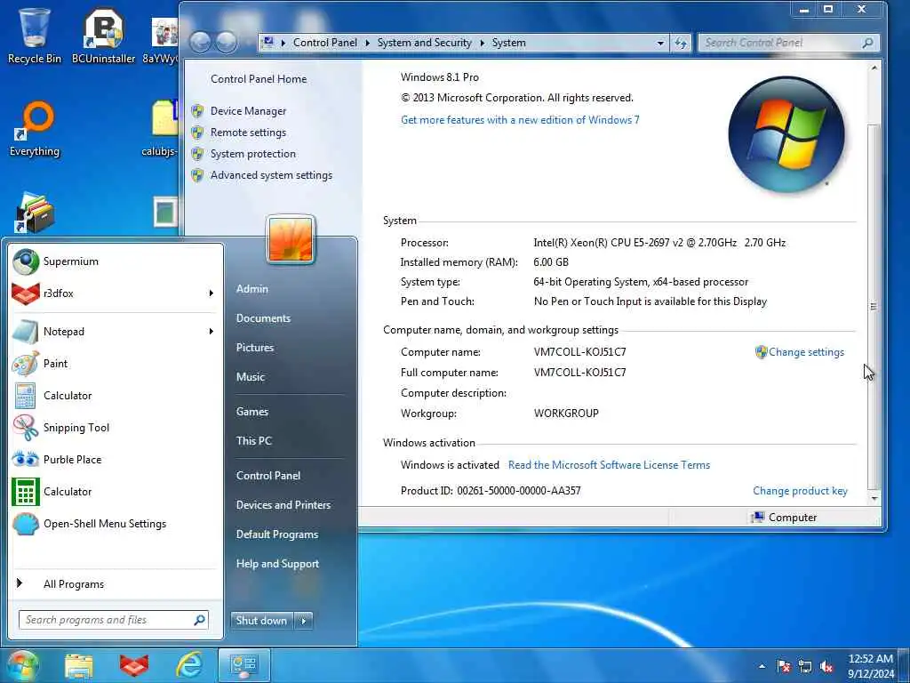Click the Shut down button
This screenshot has height=683, width=910.
[x=262, y=621]
